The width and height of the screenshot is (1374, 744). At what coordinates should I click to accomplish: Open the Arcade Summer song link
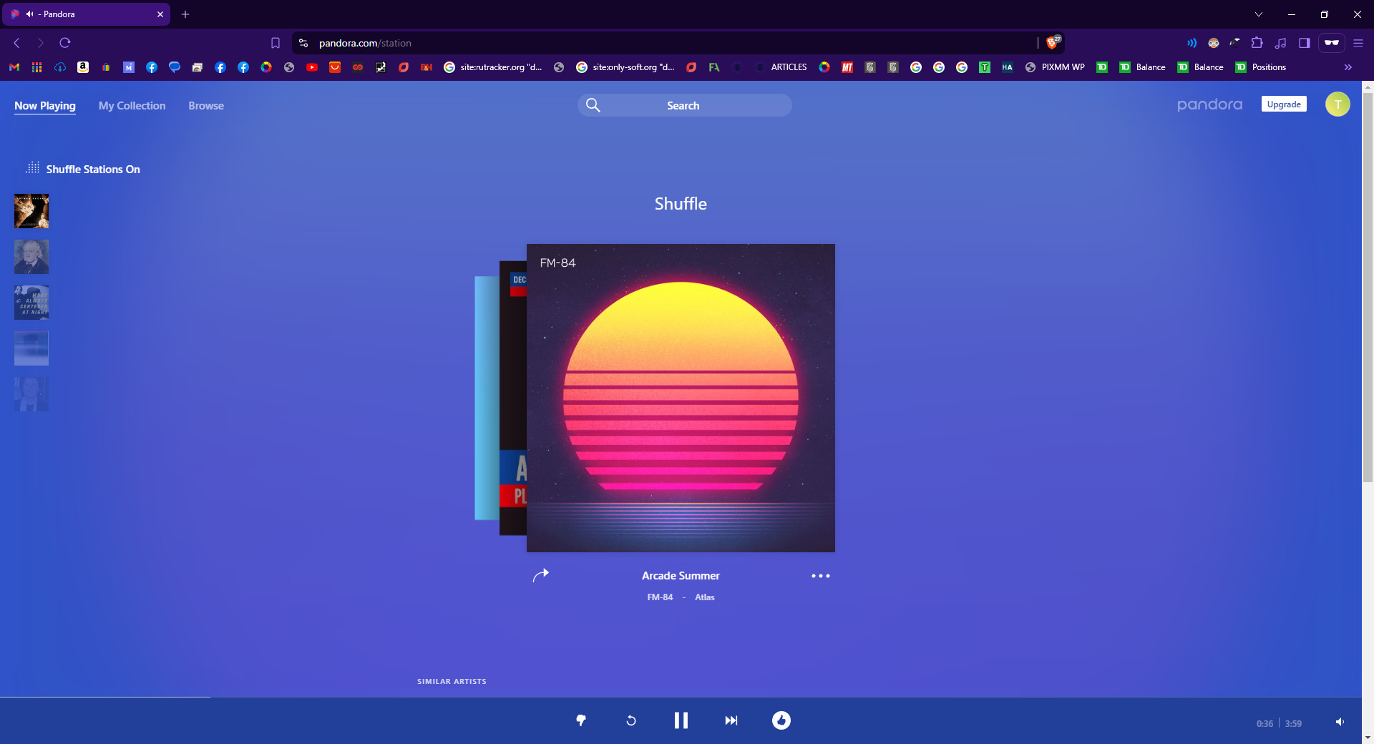681,576
